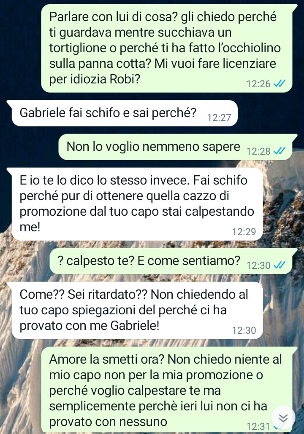Click the 12:30 timestamp on the sent message
Viewport: 304px width, 434px height.
click(x=258, y=265)
